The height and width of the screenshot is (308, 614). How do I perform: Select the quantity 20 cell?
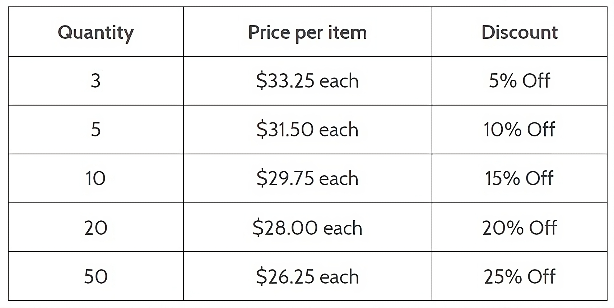pos(96,228)
